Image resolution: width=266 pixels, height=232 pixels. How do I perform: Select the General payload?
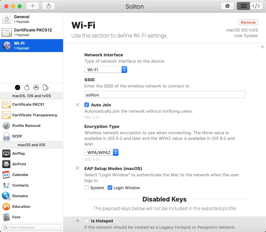click(32, 19)
